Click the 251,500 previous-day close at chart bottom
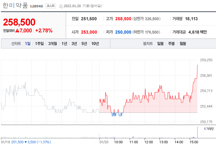Viewport: 216px width, 147px height. 17,142
